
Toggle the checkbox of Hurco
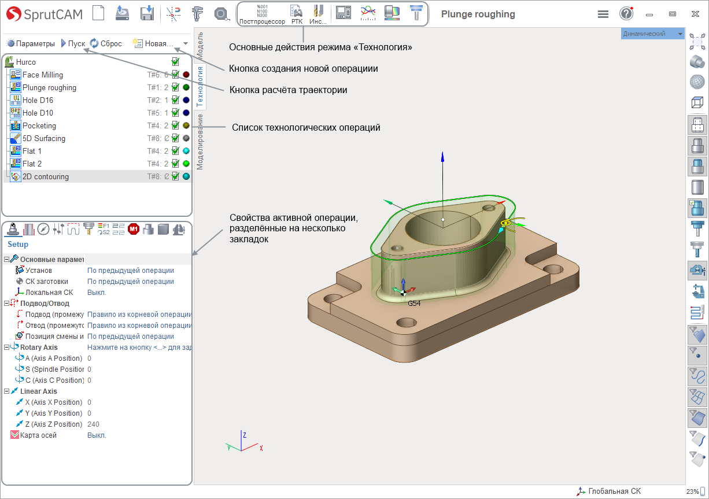[175, 62]
